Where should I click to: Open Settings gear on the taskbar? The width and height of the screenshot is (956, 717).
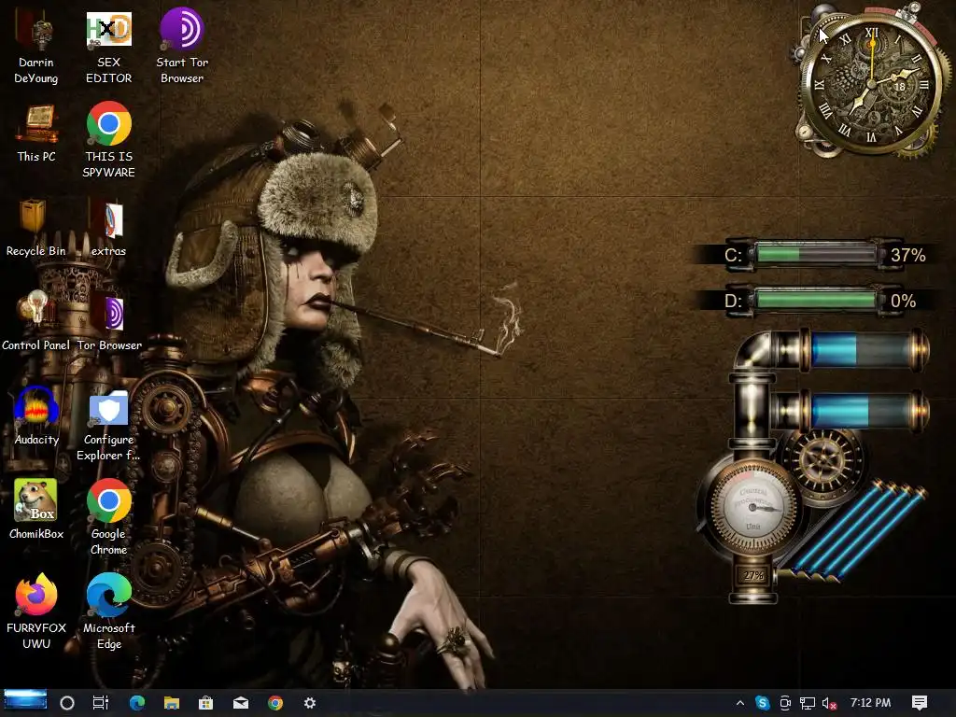pos(310,703)
